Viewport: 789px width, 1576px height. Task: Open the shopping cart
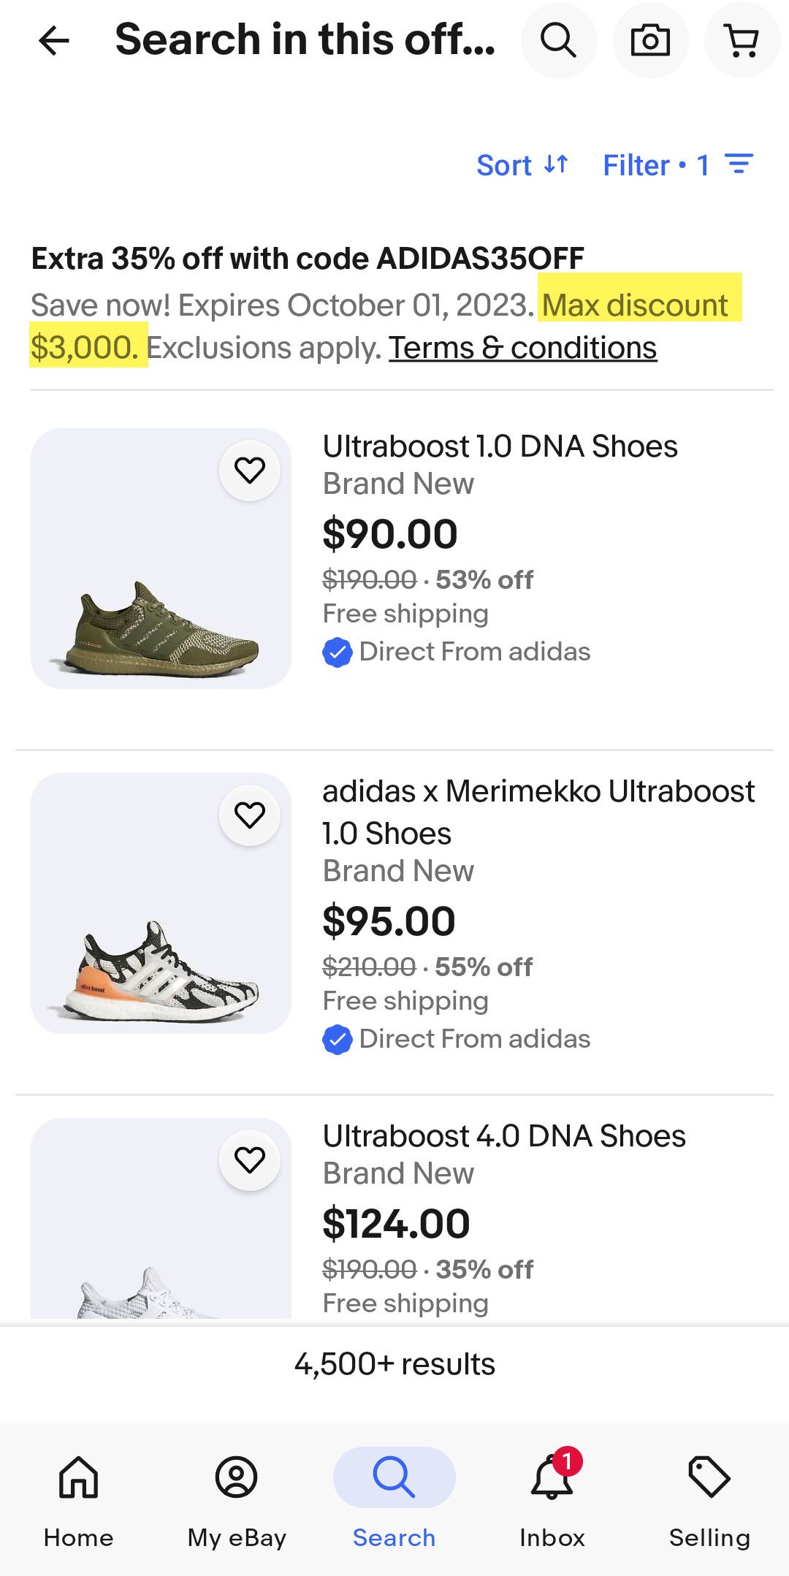click(742, 40)
